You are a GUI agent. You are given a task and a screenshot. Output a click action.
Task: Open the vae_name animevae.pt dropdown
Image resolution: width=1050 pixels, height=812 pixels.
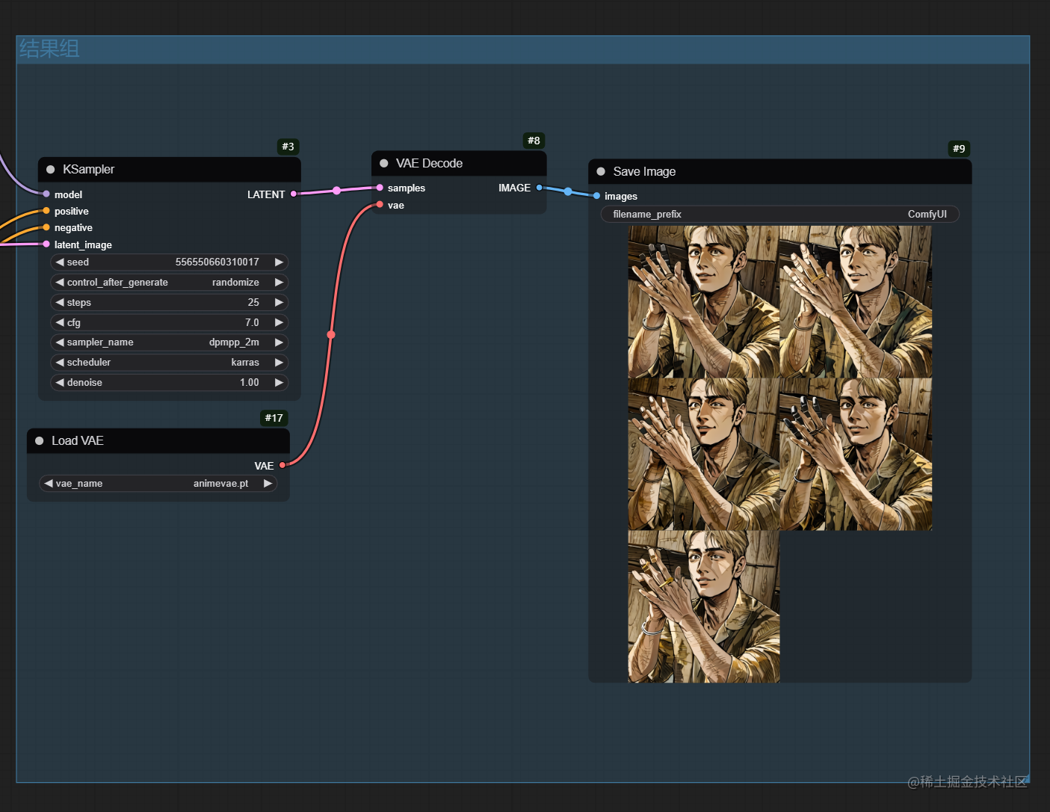tap(220, 484)
